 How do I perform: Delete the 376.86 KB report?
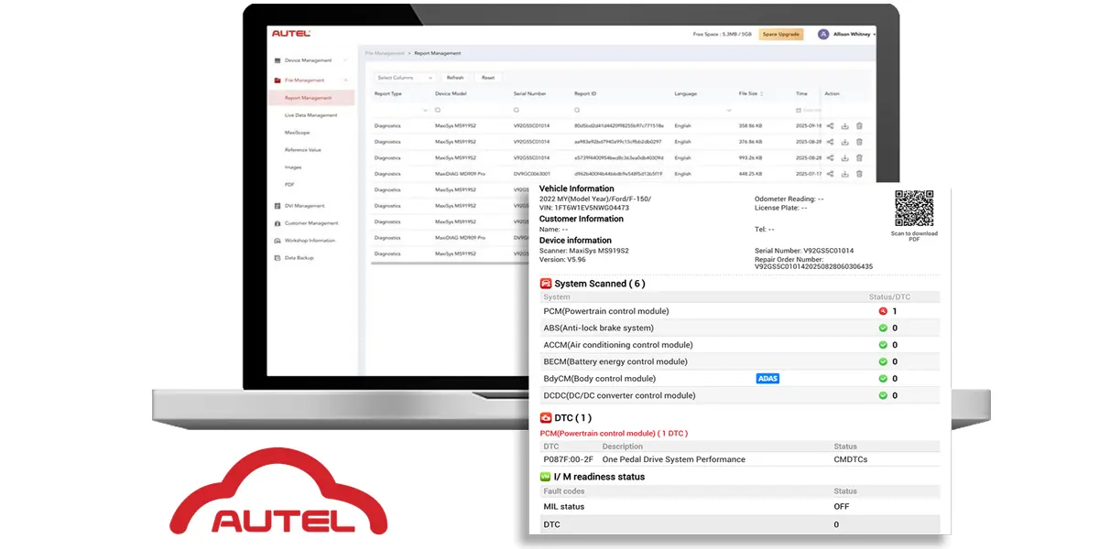click(x=859, y=142)
